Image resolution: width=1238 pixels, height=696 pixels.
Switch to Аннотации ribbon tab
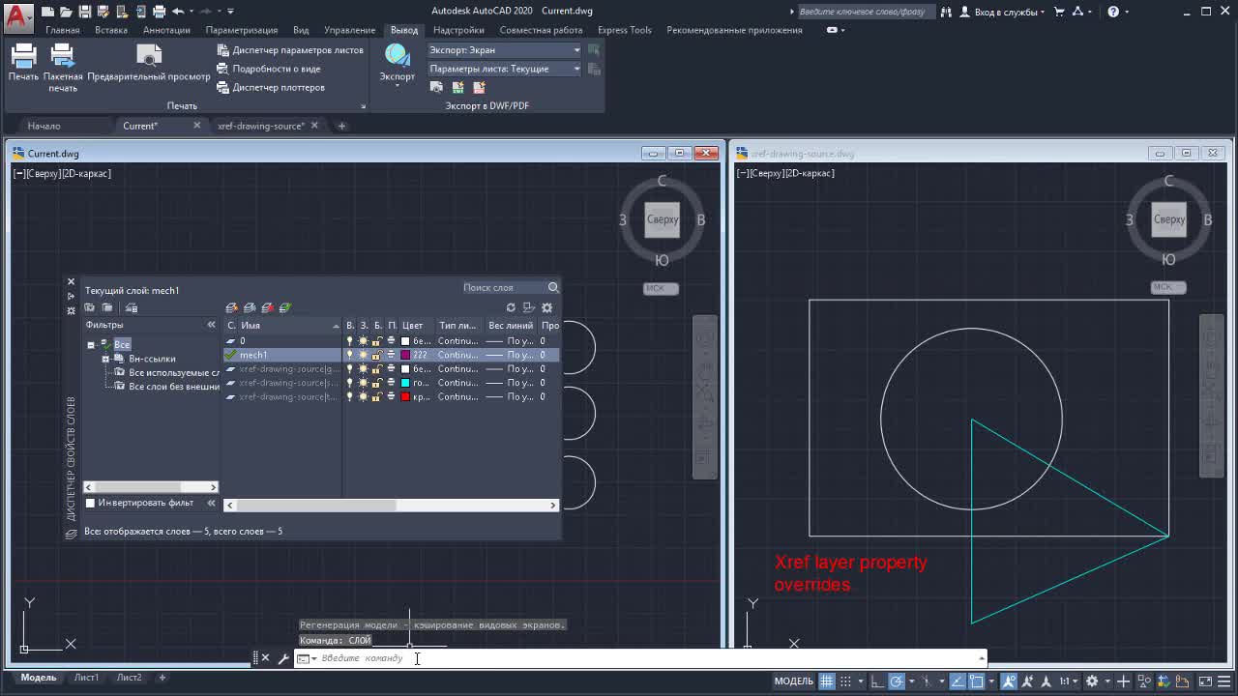[x=166, y=30]
